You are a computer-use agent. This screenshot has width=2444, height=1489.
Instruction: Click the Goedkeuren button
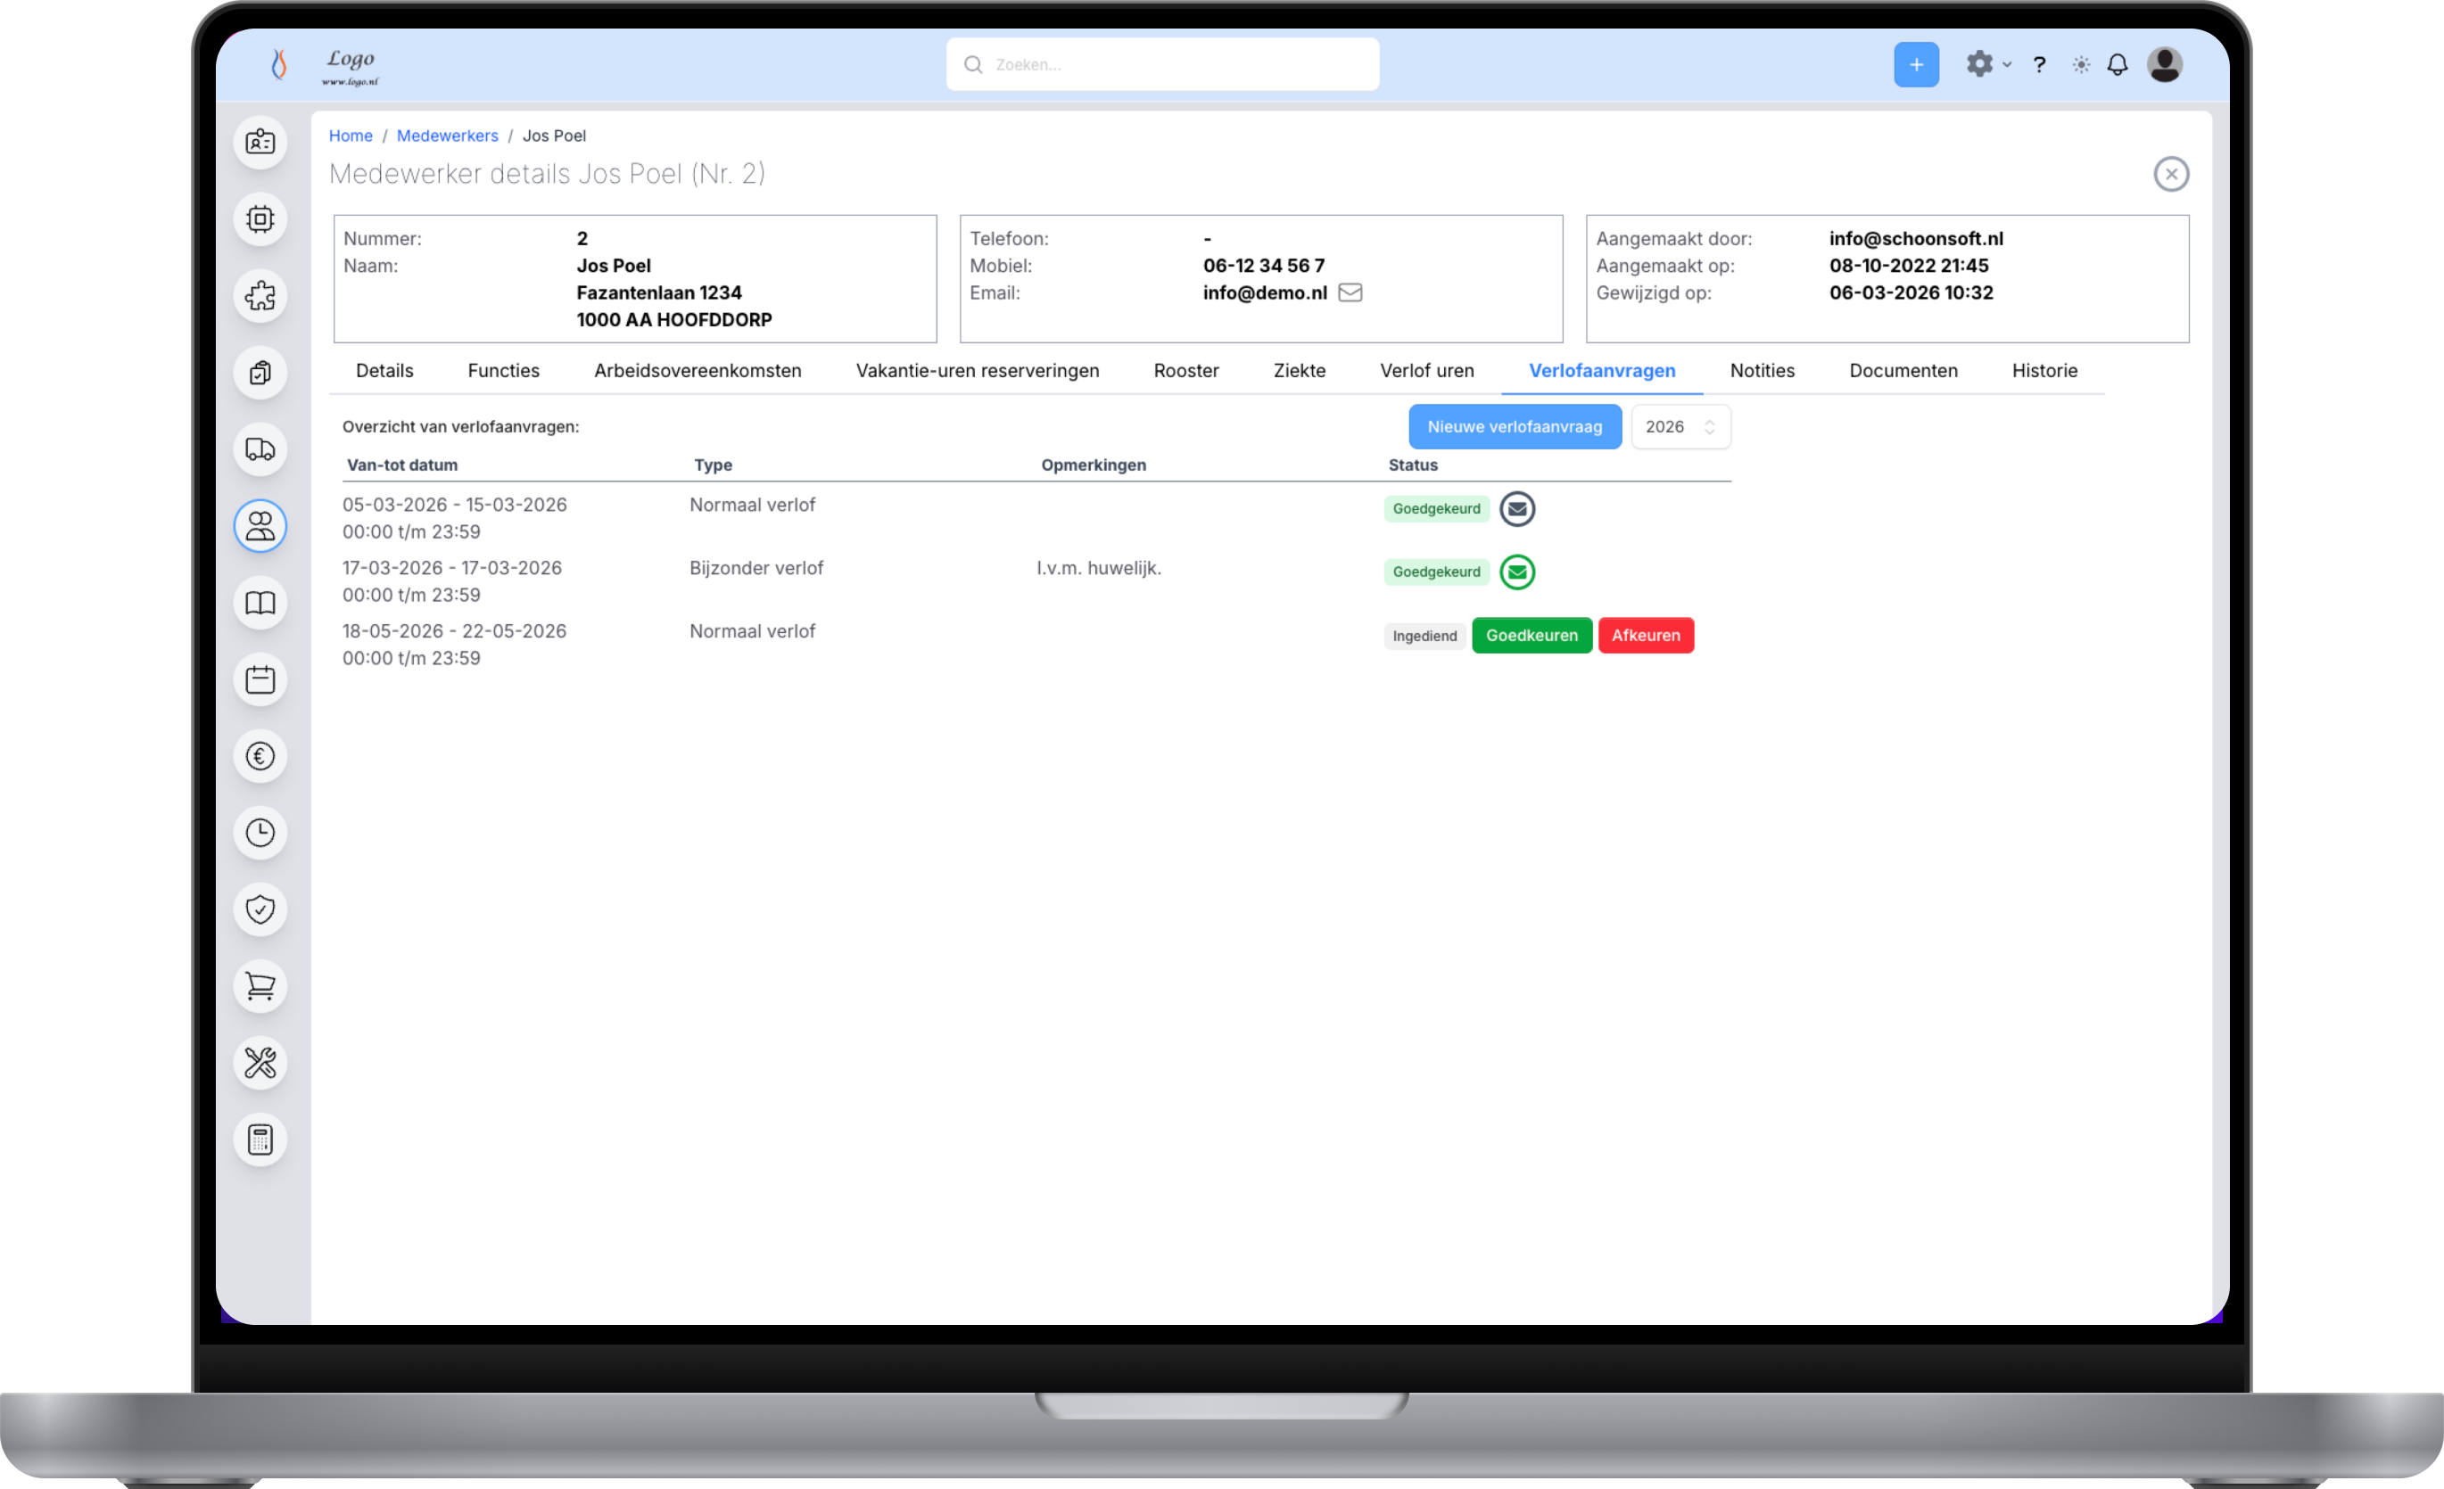(1532, 636)
